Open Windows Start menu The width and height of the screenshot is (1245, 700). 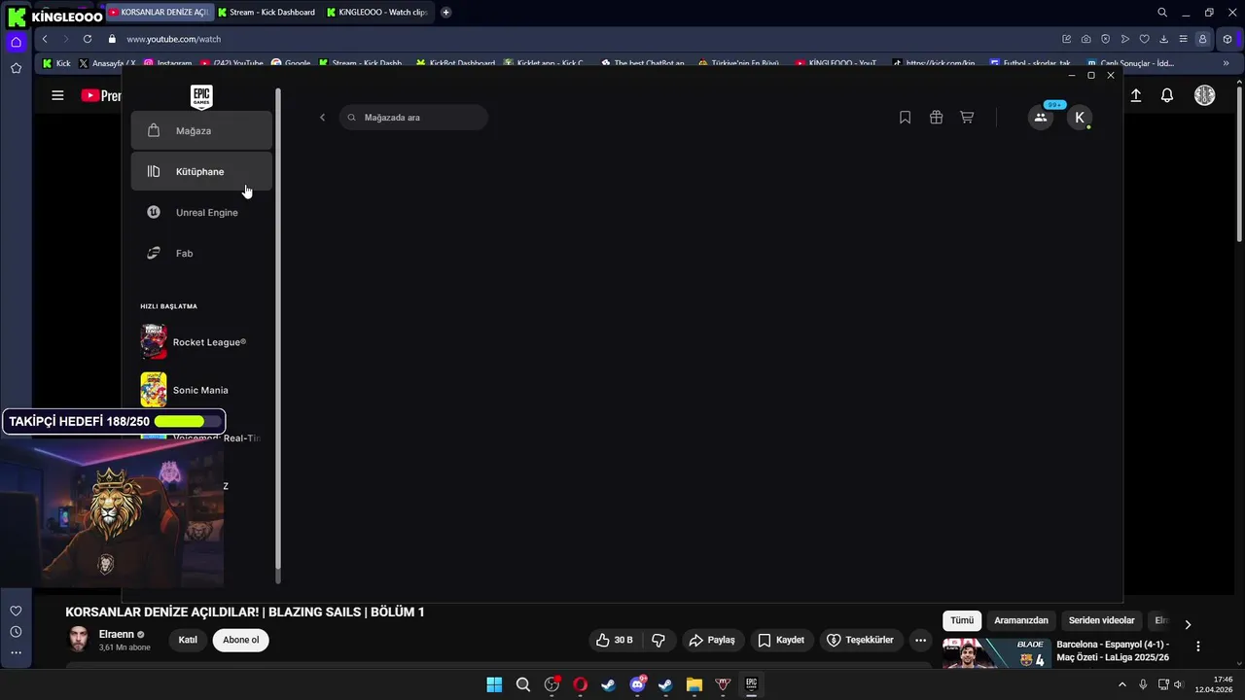point(494,684)
